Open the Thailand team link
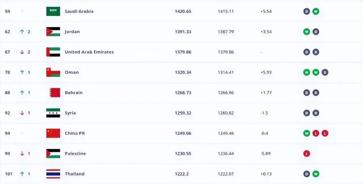363x184 pixels. tap(75, 174)
